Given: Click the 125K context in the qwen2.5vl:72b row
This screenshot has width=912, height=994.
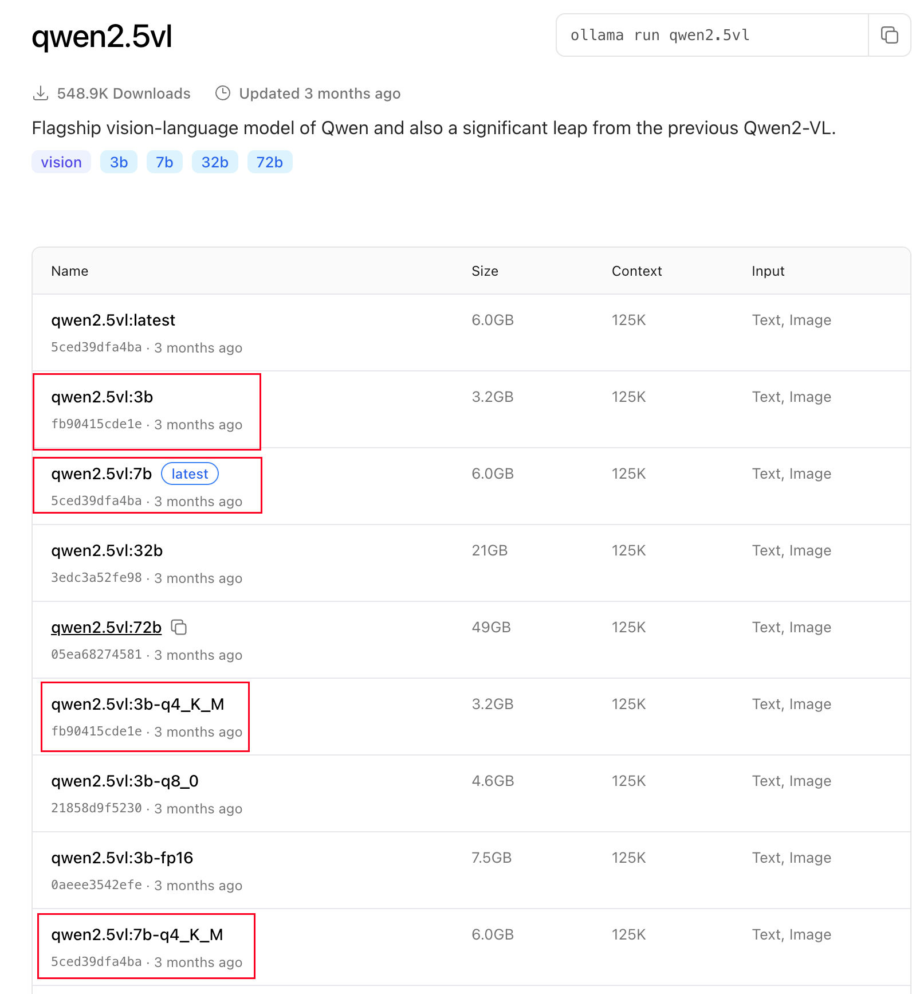Looking at the screenshot, I should click(x=628, y=627).
